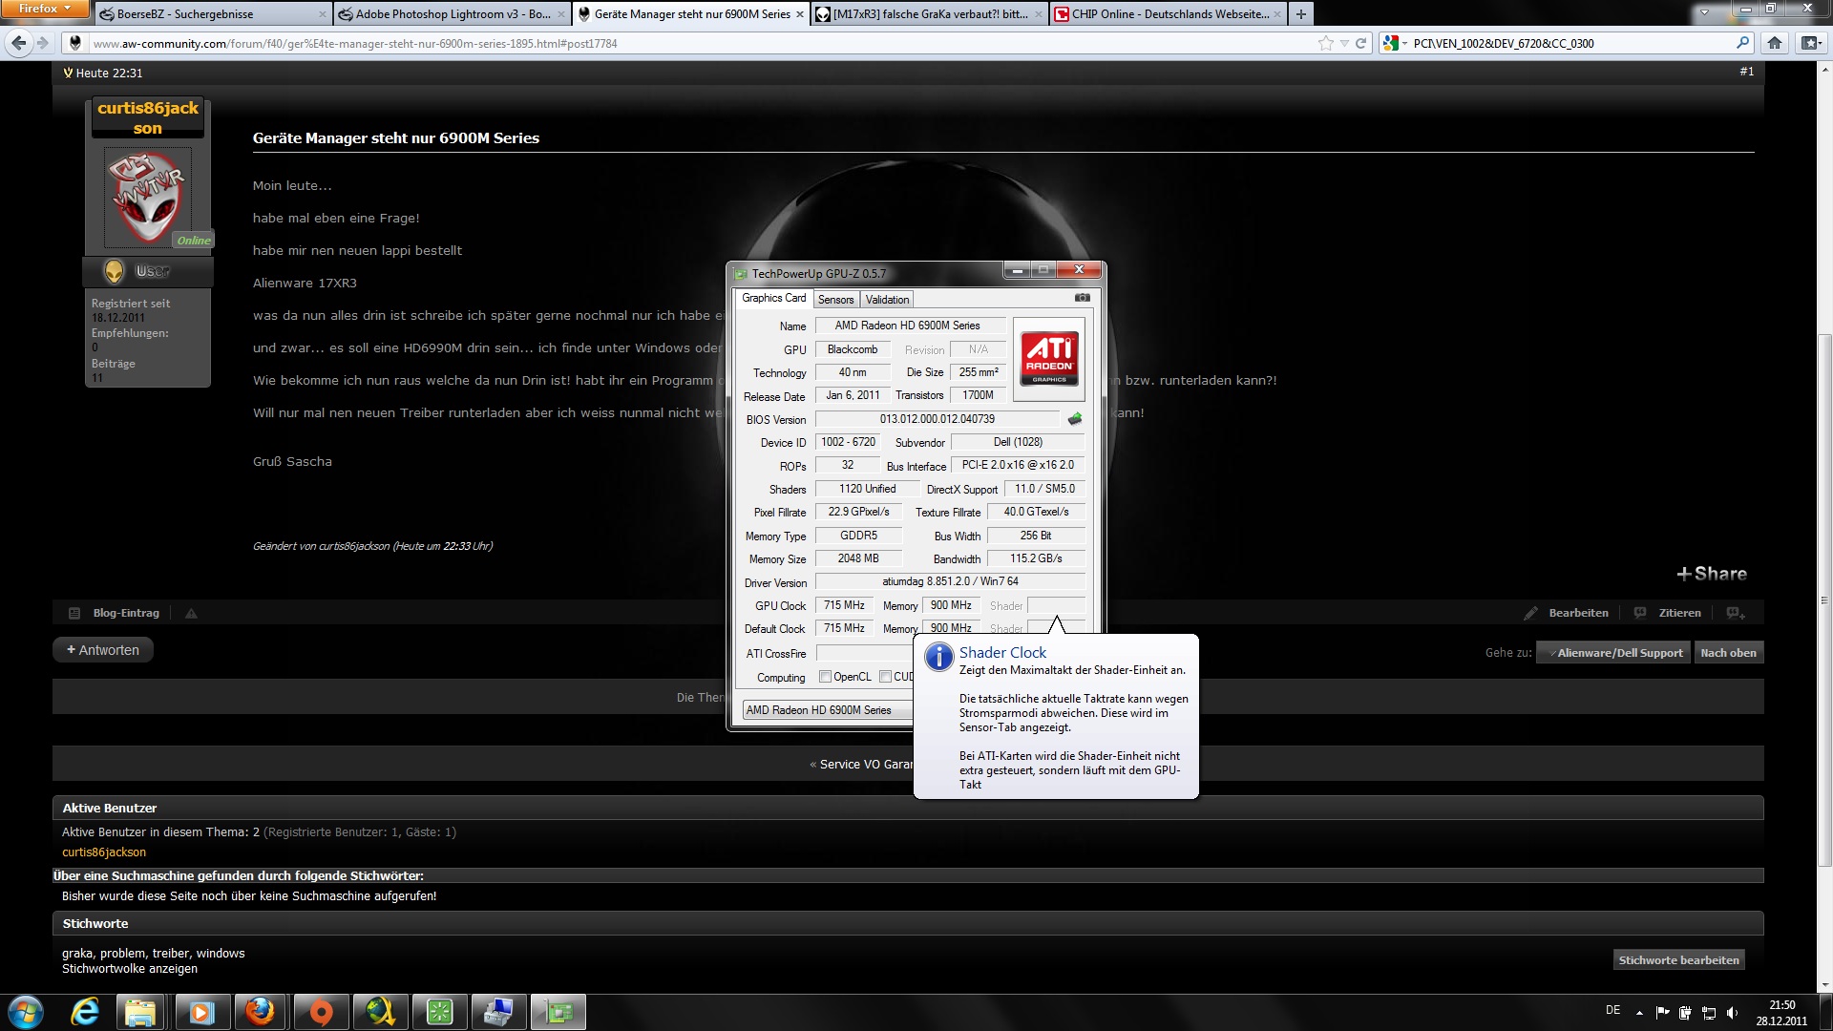
Task: Click the Antworten reply button
Action: pyautogui.click(x=103, y=650)
